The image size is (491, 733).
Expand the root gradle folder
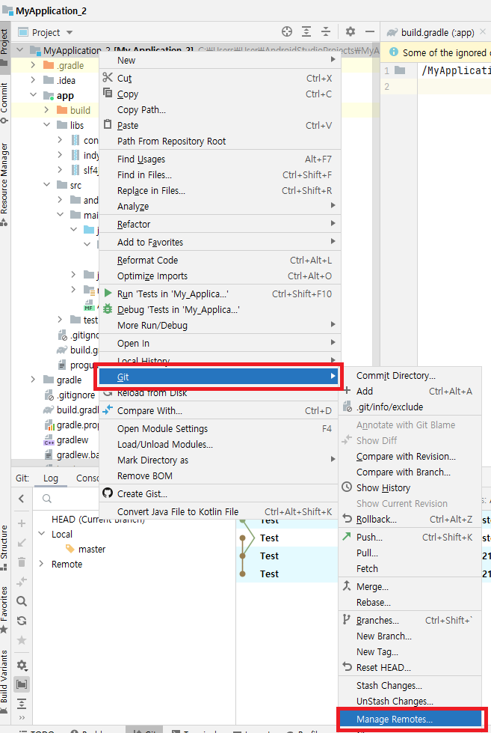(33, 379)
